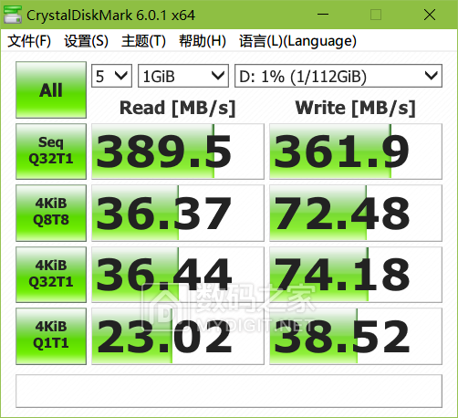Image resolution: width=458 pixels, height=418 pixels.
Task: Expand the drive dropdown showing D: 1%
Action: [338, 76]
